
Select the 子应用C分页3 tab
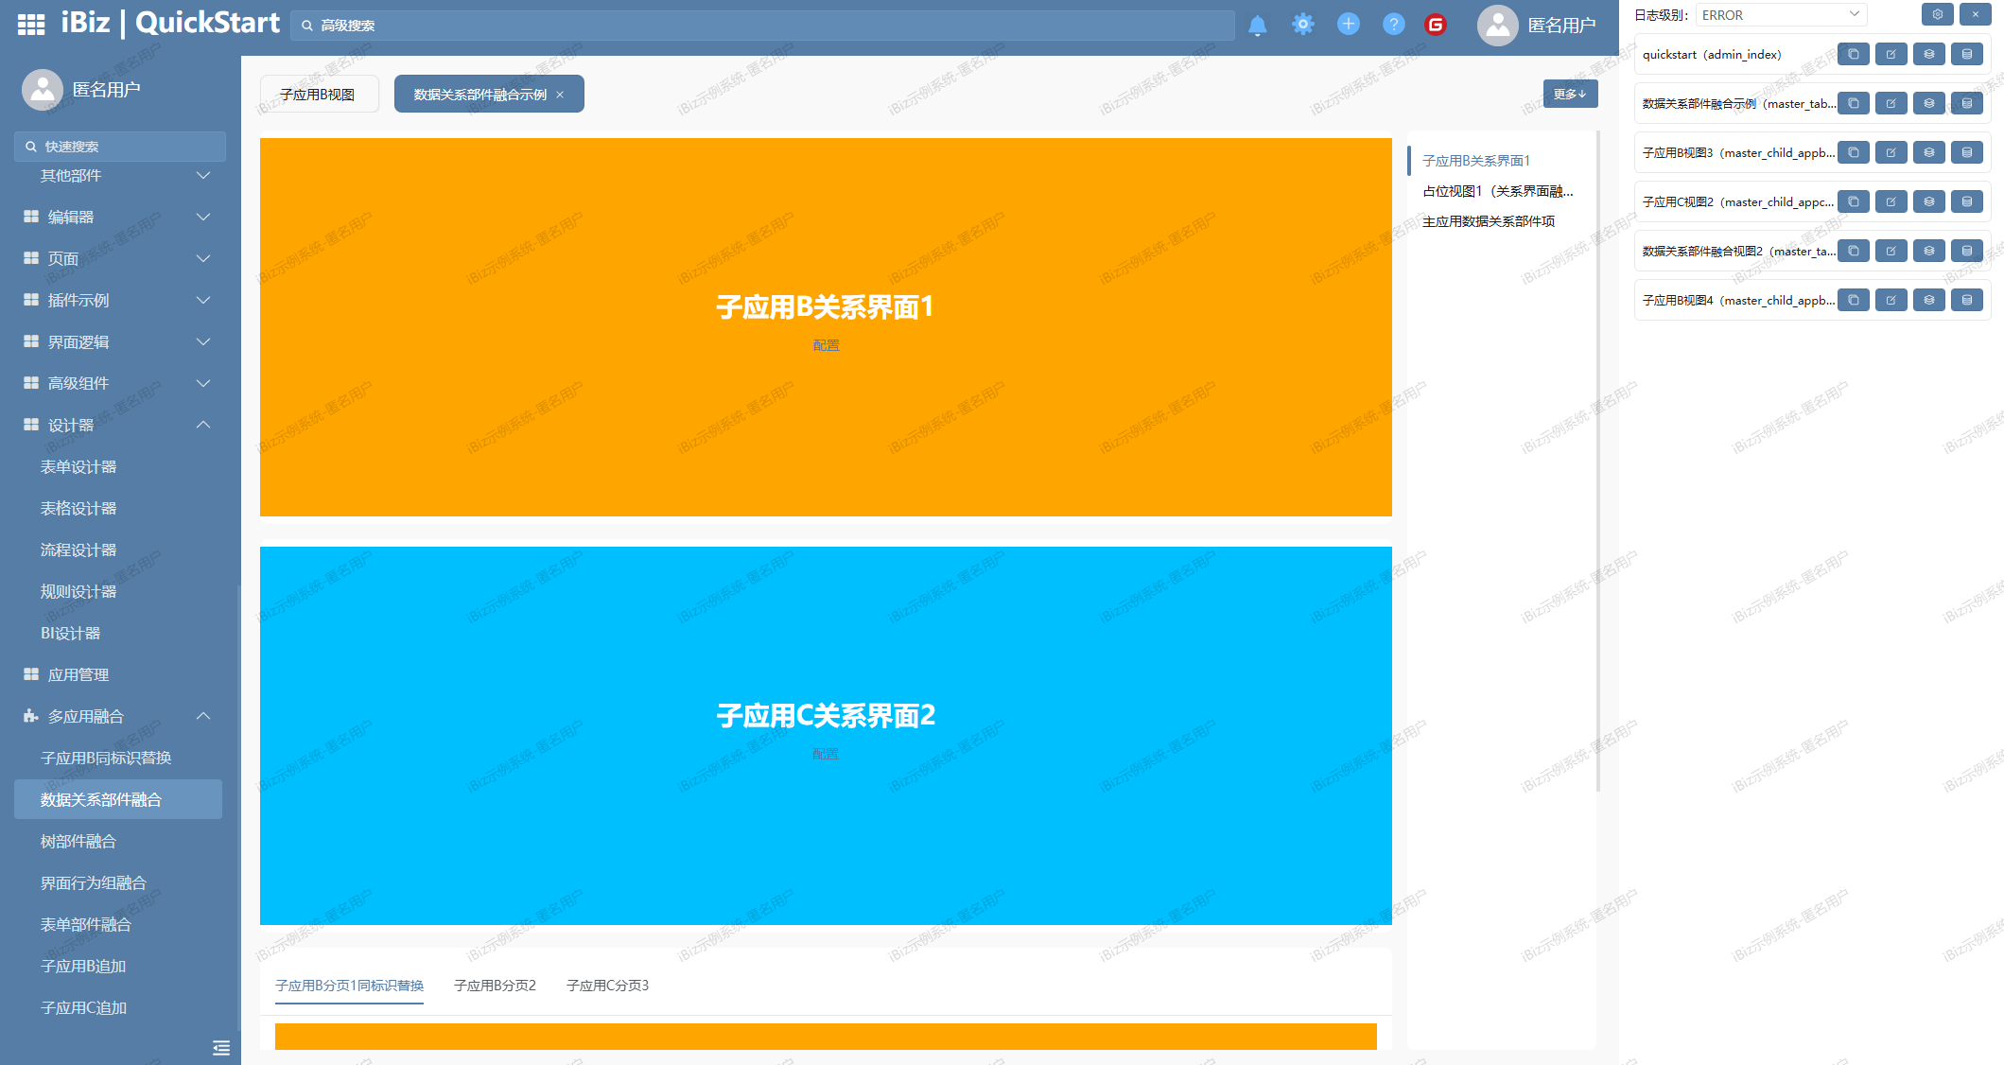(607, 986)
